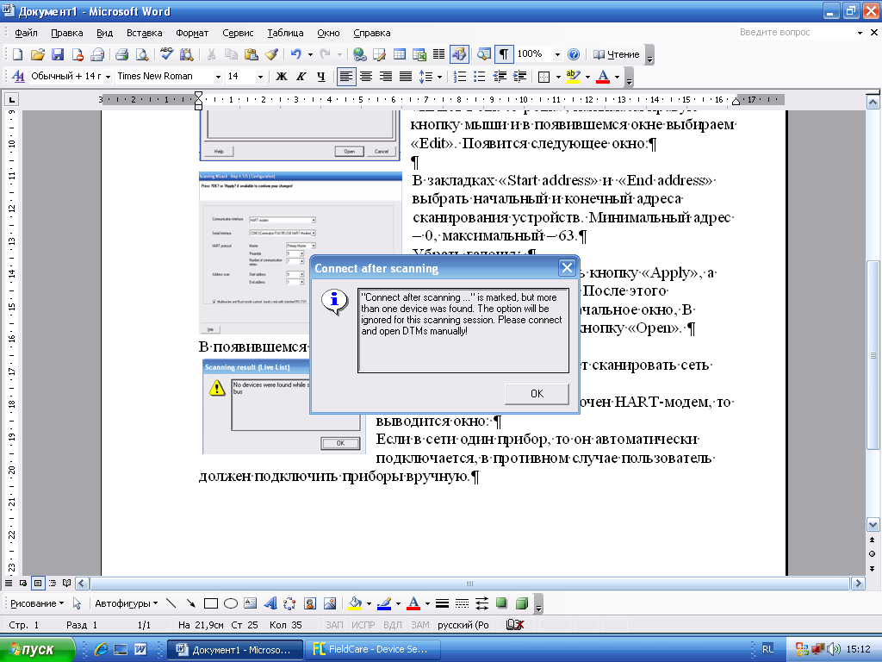Image resolution: width=882 pixels, height=662 pixels.
Task: Expand the font color dropdown arrow
Action: pos(617,77)
